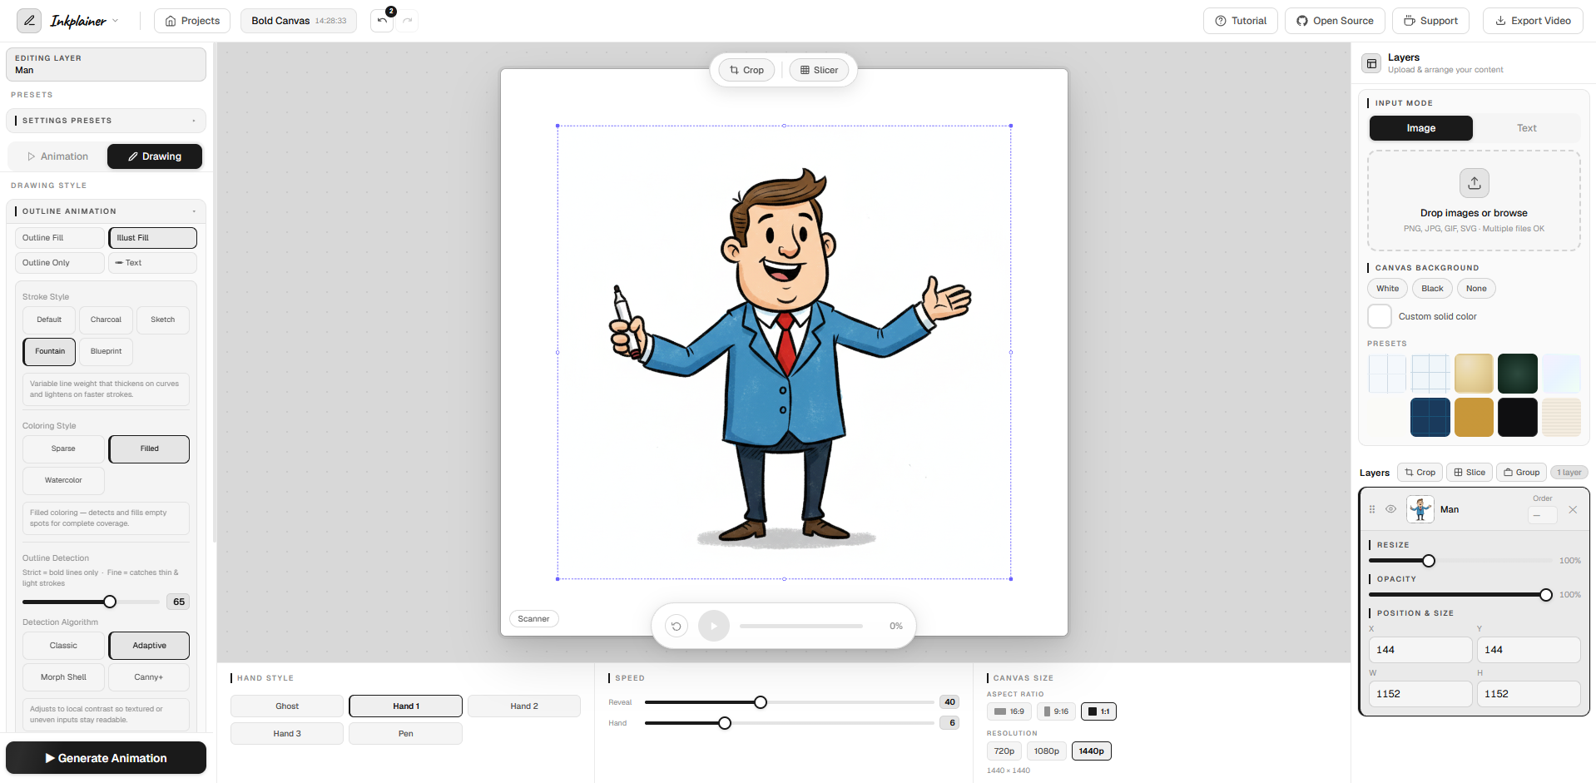Pick the navy blue grid preset

(1430, 417)
